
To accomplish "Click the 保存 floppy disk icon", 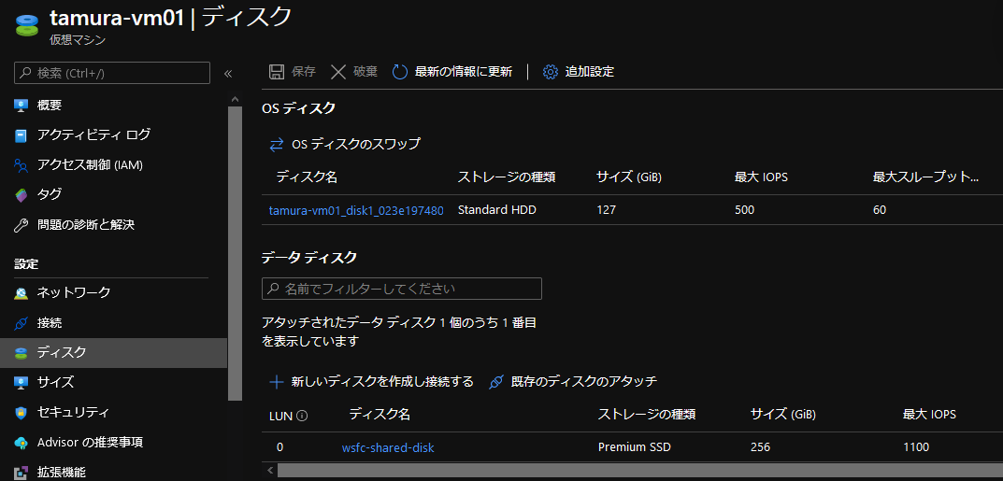I will 277,72.
